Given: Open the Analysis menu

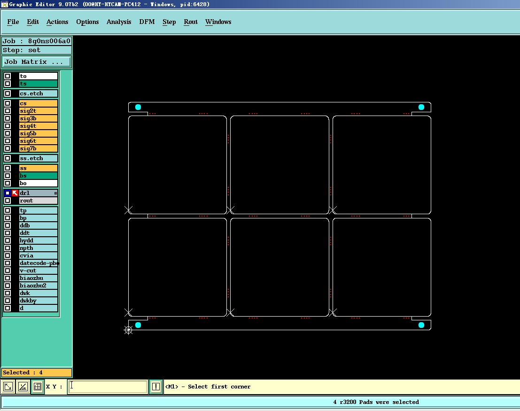Looking at the screenshot, I should (x=119, y=22).
